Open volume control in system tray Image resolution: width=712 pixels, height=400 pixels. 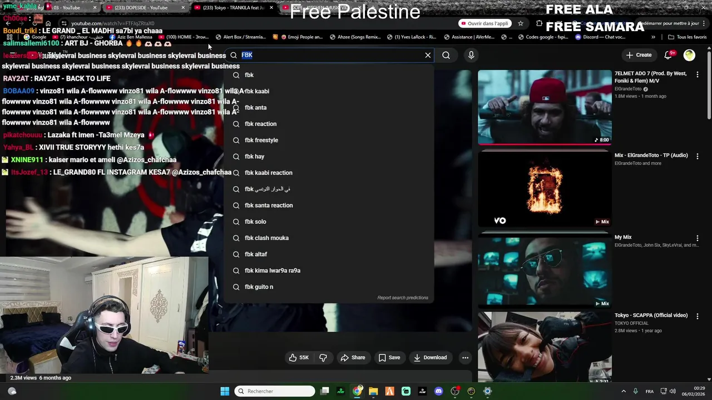point(673,391)
